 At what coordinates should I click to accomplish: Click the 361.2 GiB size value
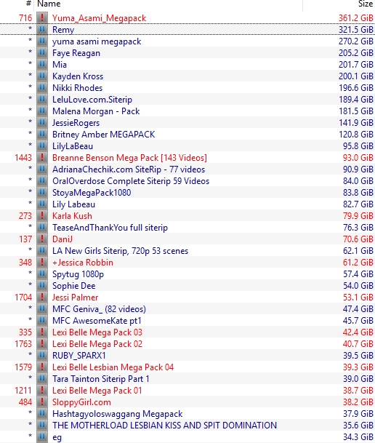[356, 18]
